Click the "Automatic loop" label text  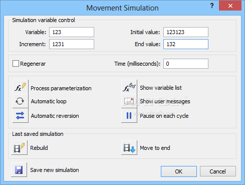click(49, 101)
